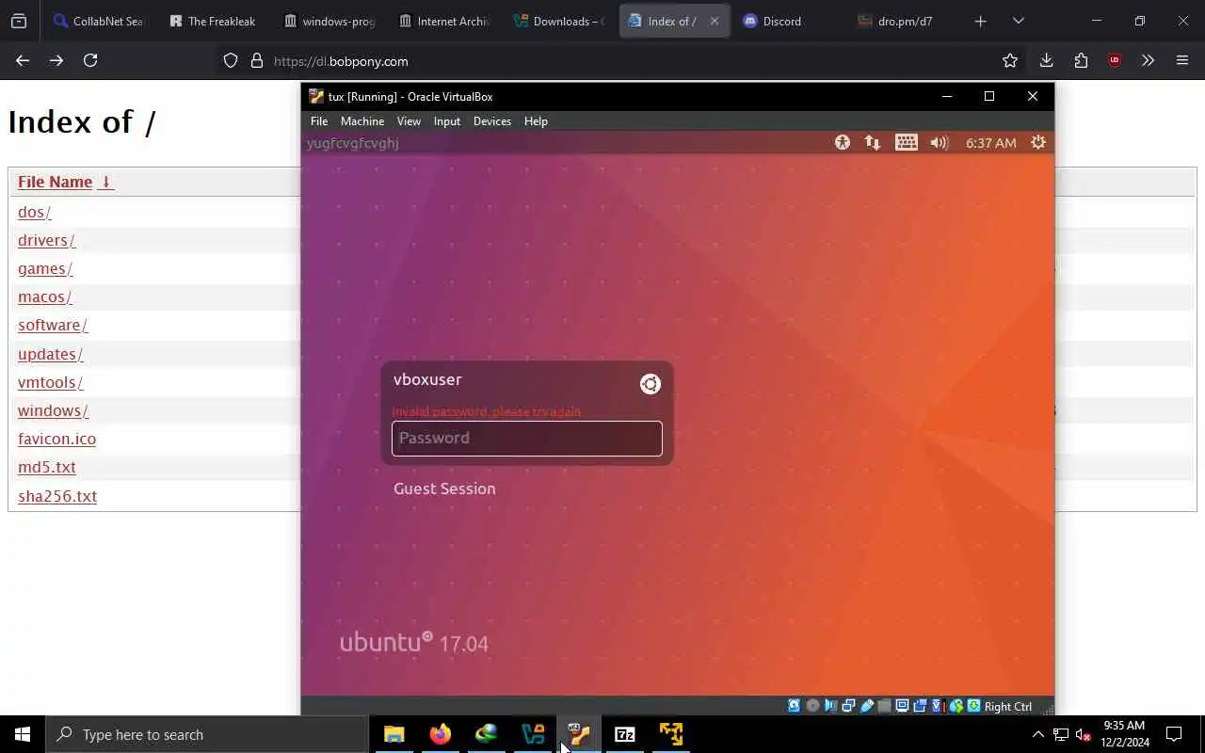Open the VirtualBox Input menu

pos(447,120)
